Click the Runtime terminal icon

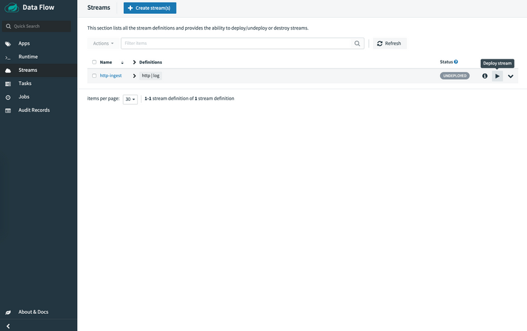[8, 57]
